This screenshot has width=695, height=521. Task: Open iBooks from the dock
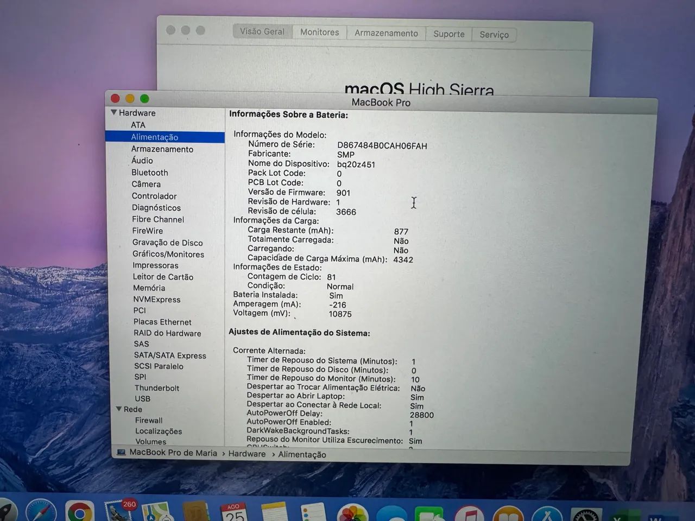508,513
